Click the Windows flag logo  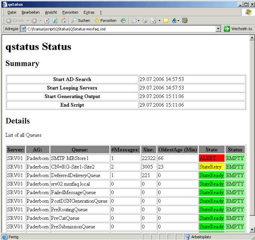click(248, 12)
